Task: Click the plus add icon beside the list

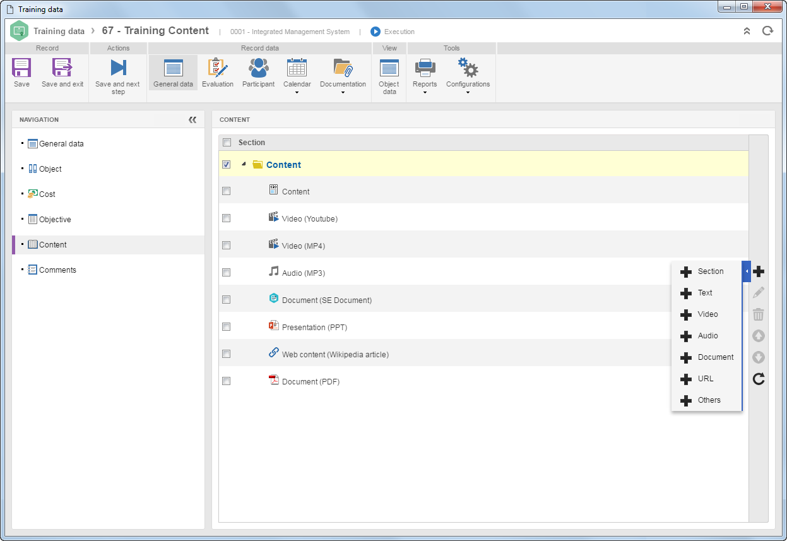Action: pos(759,271)
